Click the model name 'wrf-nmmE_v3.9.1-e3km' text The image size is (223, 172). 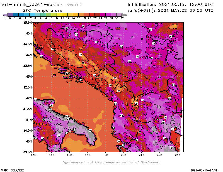[30, 4]
